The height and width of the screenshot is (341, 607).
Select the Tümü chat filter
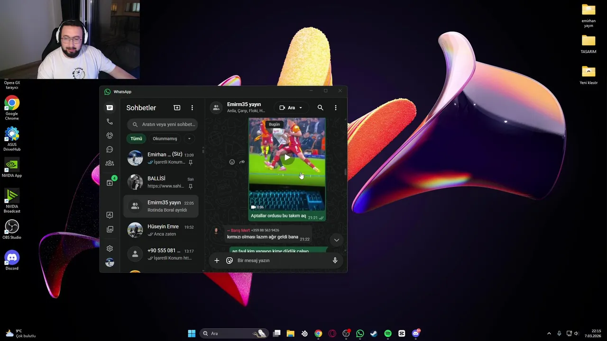pyautogui.click(x=136, y=139)
